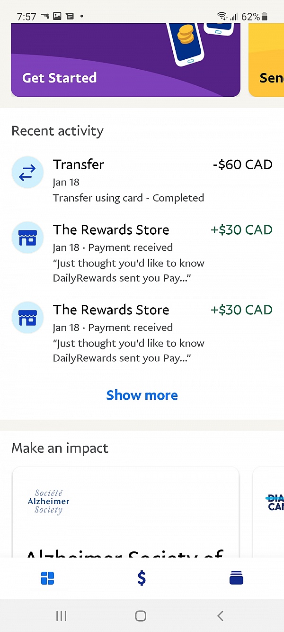Open the Transfer activity icon
The image size is (284, 632).
coord(27,172)
